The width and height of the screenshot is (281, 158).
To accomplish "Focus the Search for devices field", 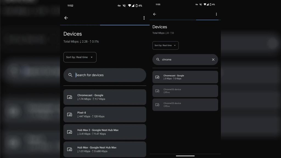I will pyautogui.click(x=105, y=75).
